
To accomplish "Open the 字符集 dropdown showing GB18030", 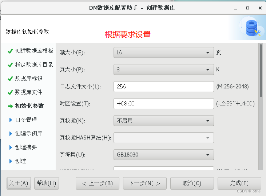I will pos(163,155).
